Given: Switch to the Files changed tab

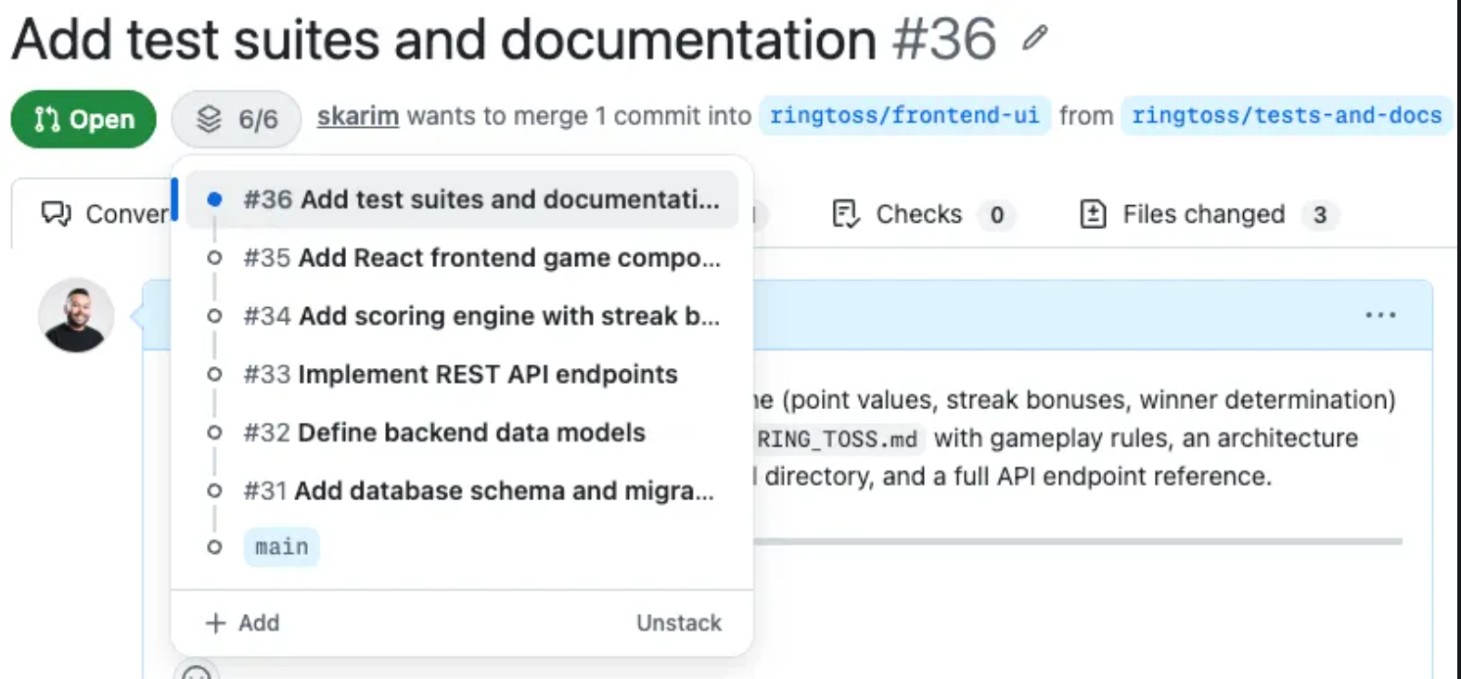Looking at the screenshot, I should coord(1203,214).
